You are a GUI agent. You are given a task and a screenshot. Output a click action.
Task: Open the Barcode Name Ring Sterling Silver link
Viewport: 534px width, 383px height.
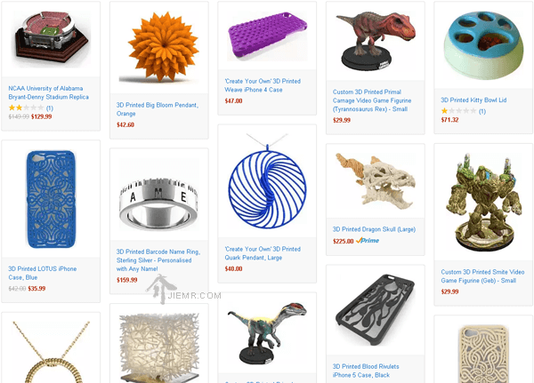(x=158, y=260)
